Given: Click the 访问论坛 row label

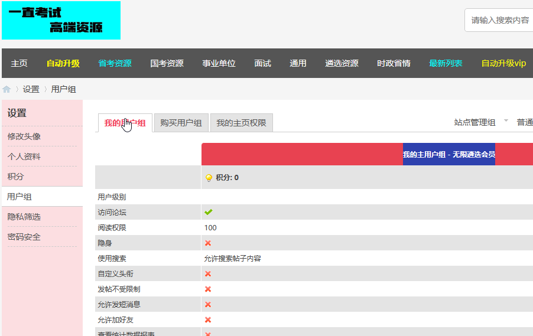Looking at the screenshot, I should [x=112, y=213].
